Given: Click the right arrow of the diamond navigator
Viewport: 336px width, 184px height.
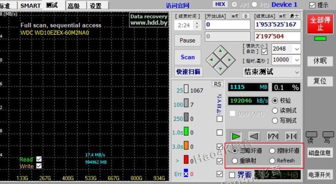Looking at the screenshot, I should pyautogui.click(x=230, y=60).
